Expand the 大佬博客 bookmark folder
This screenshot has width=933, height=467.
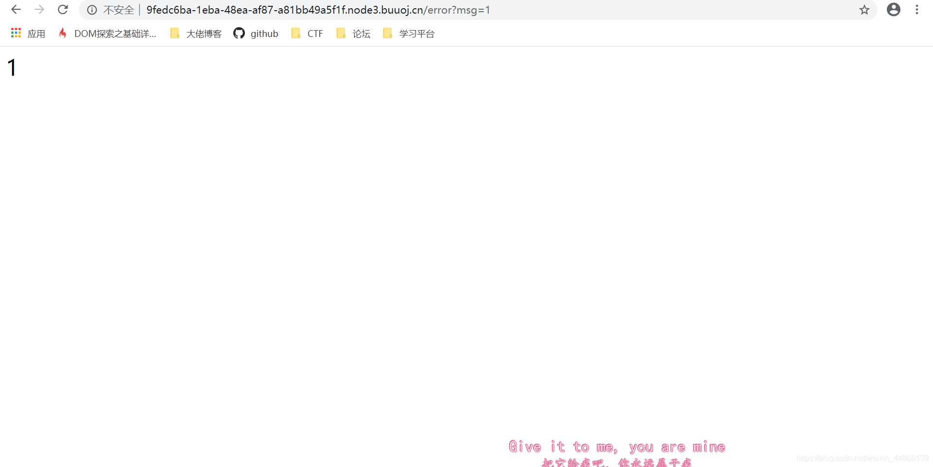point(196,33)
